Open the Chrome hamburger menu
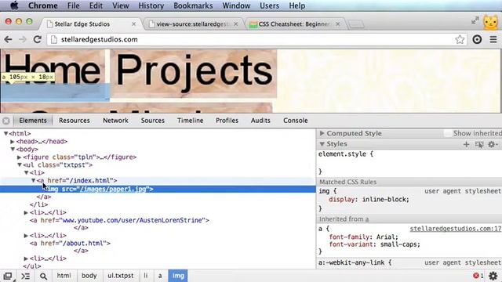The image size is (502, 282). [x=493, y=39]
